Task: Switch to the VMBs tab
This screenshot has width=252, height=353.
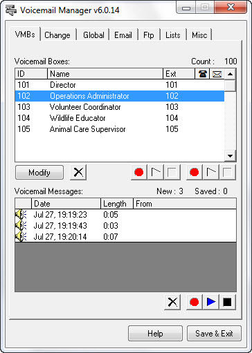Action: coord(25,35)
